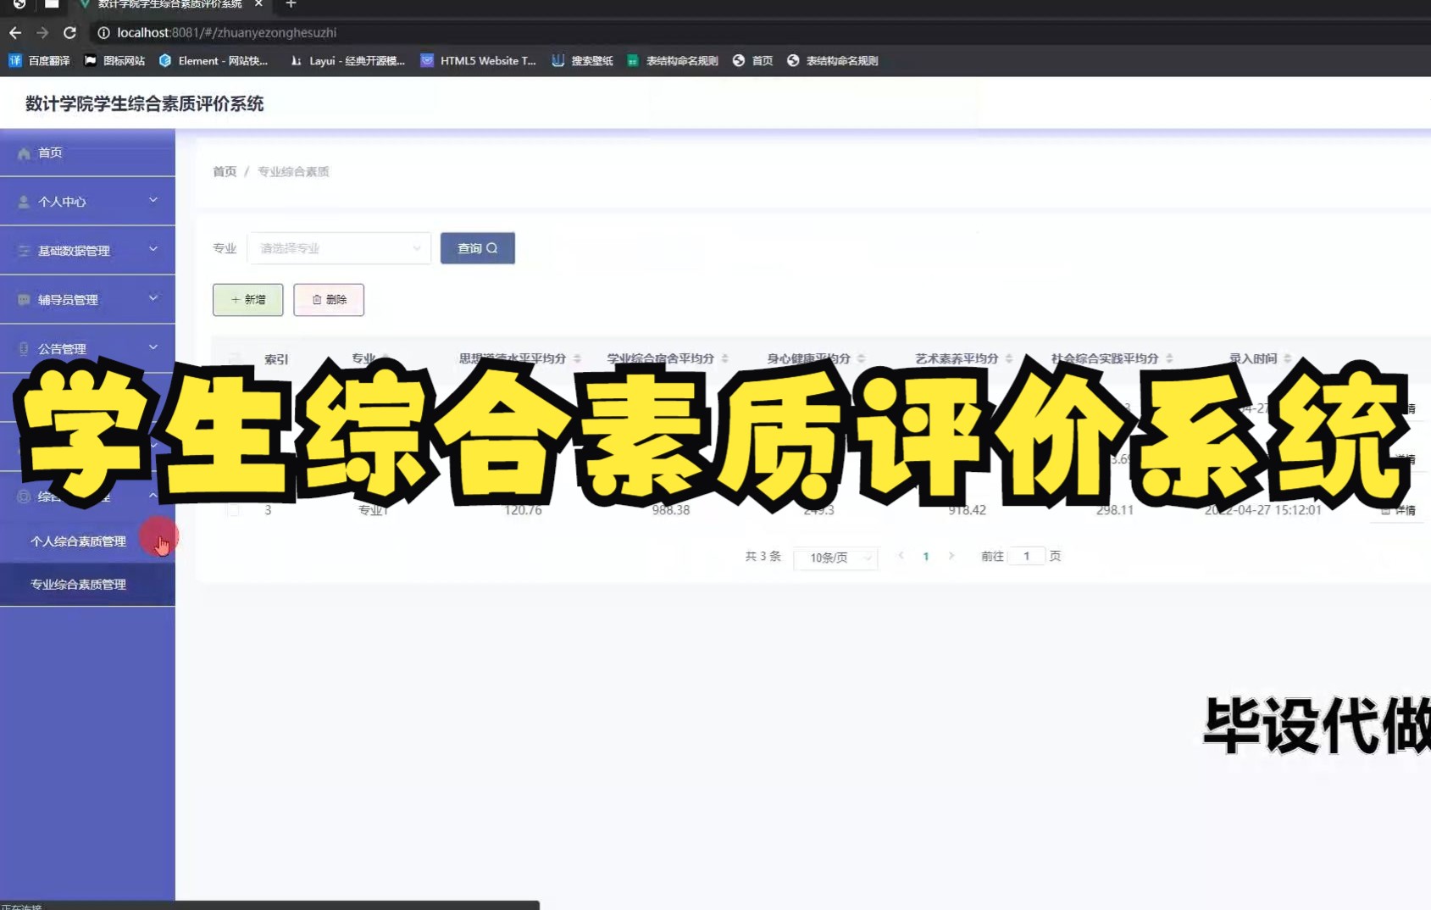Click the 298.11 table cell
This screenshot has height=910, width=1431.
pos(1115,510)
